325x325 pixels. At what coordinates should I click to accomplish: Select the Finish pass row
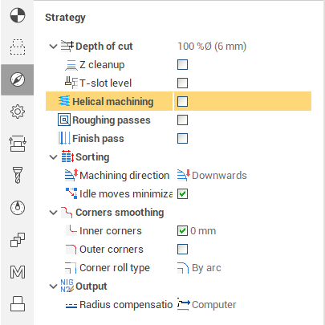coord(178,139)
